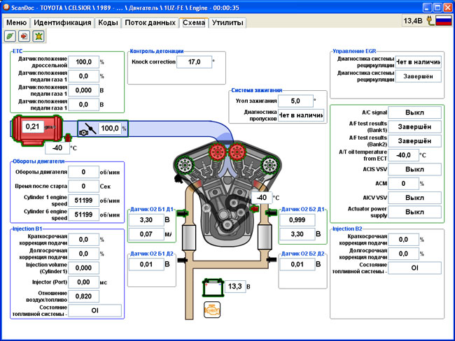The height and width of the screenshot is (341, 455).
Task: Click the Knock correction value field
Action: coord(193,61)
